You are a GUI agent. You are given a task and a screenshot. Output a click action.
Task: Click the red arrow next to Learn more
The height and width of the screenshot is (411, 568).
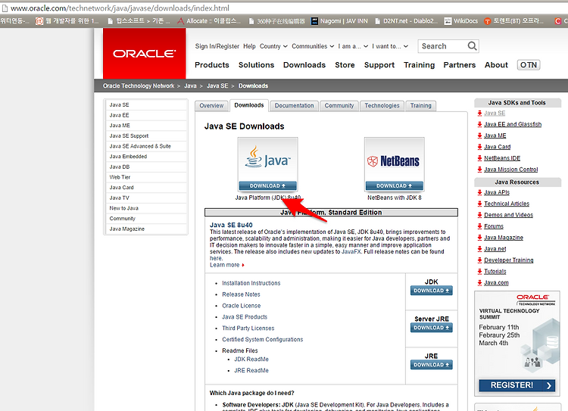[243, 265]
